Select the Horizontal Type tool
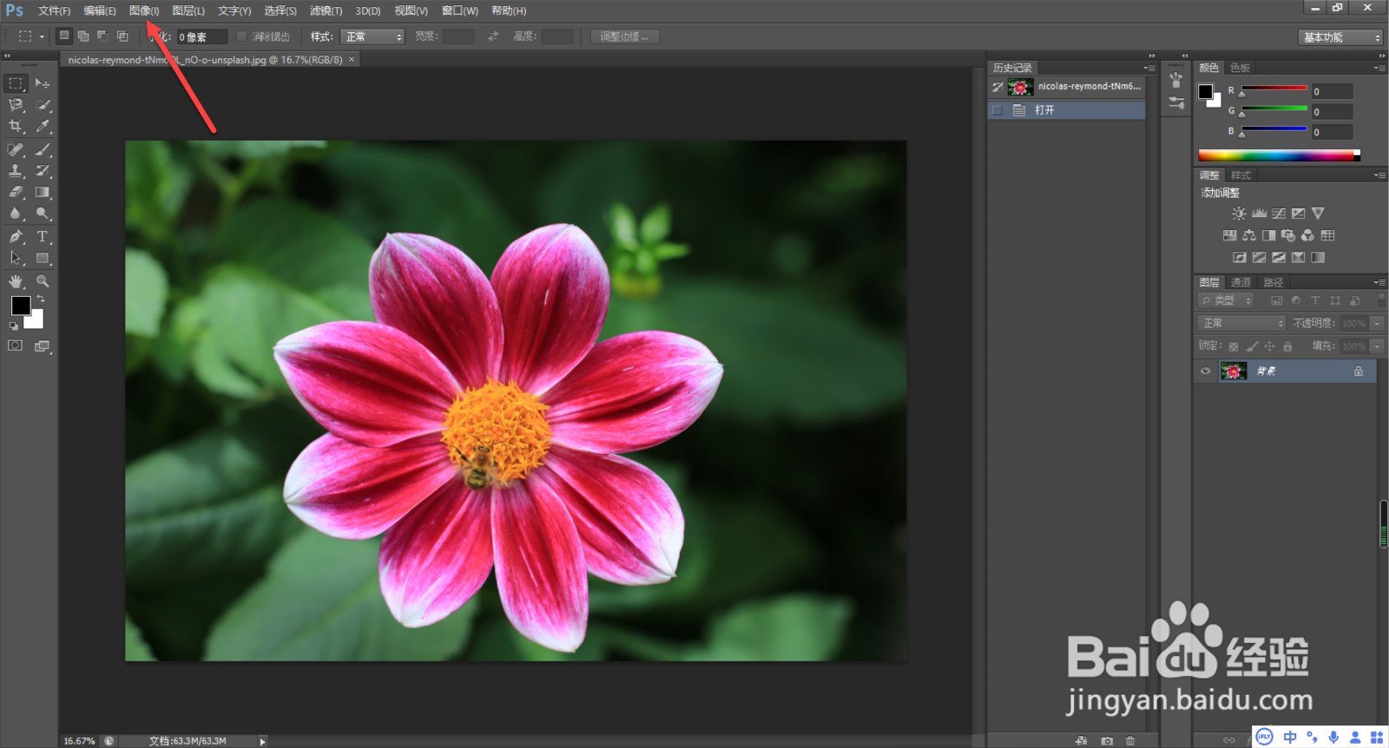This screenshot has height=748, width=1389. 42,236
